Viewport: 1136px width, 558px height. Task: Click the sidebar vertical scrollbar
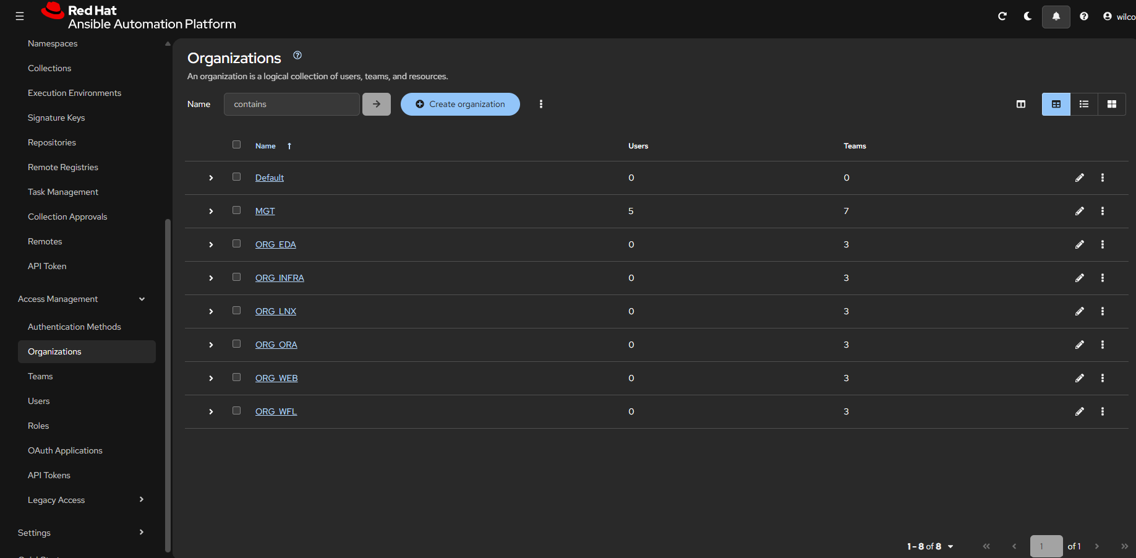168,385
